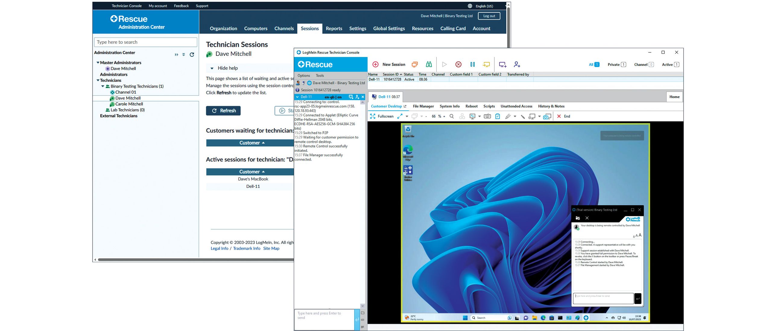Click the yellow monitor-with-arrow transfer icon
772x331 pixels.
[486, 64]
